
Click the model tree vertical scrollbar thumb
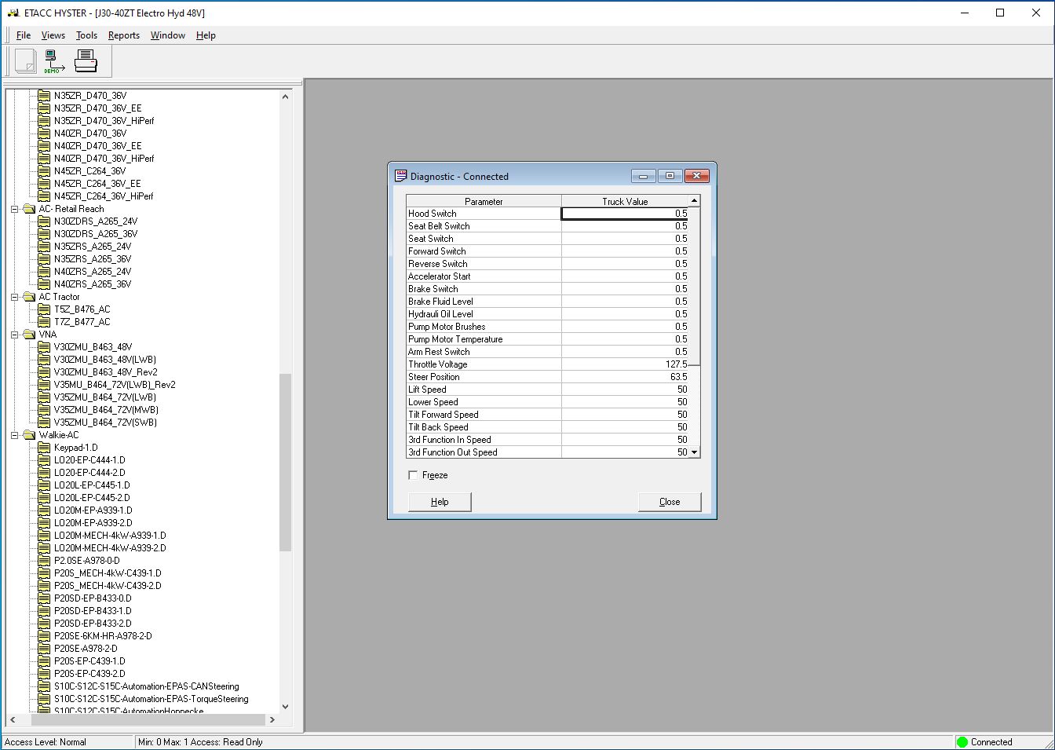click(x=285, y=463)
